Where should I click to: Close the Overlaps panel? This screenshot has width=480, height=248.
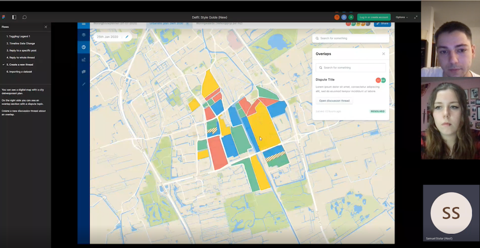[384, 54]
